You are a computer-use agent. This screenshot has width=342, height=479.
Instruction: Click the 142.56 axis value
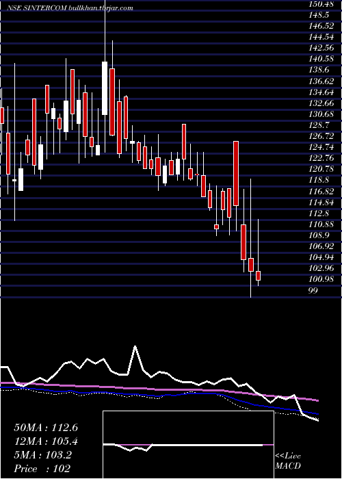(x=321, y=48)
